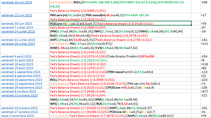Image resolution: width=211 pixels, height=118 pixels.
Task: Select the -37 value cell
Action: 205,27
